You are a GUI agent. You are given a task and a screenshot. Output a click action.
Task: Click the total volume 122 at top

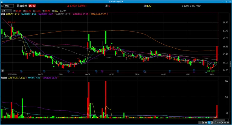149,6
